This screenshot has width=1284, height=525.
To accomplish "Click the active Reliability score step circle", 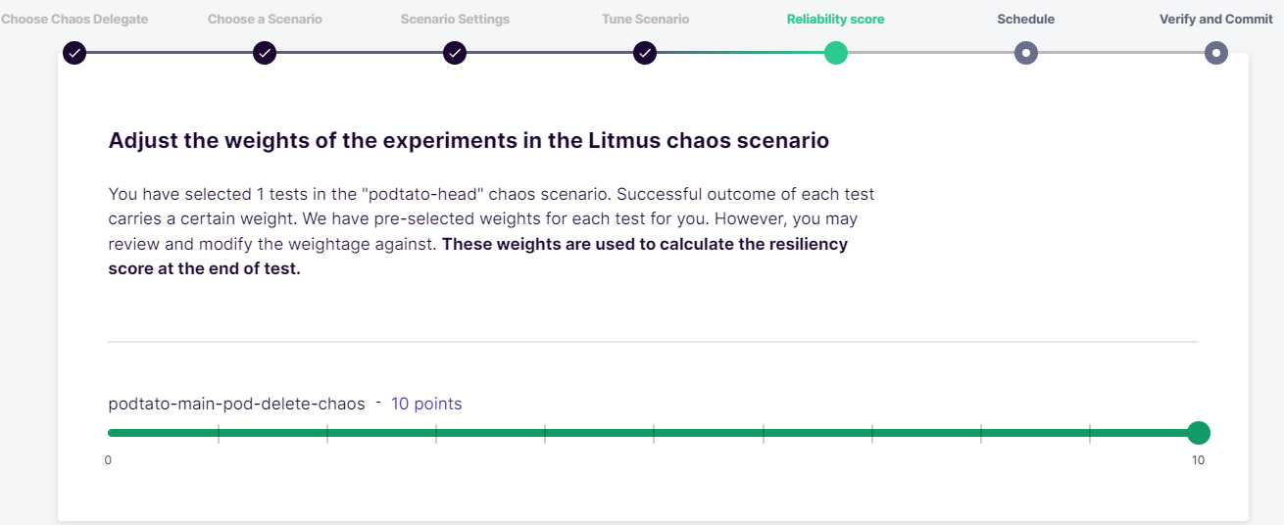I will point(835,53).
